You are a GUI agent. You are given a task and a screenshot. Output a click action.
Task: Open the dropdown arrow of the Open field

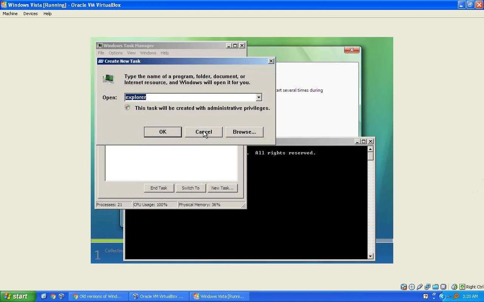(x=259, y=97)
